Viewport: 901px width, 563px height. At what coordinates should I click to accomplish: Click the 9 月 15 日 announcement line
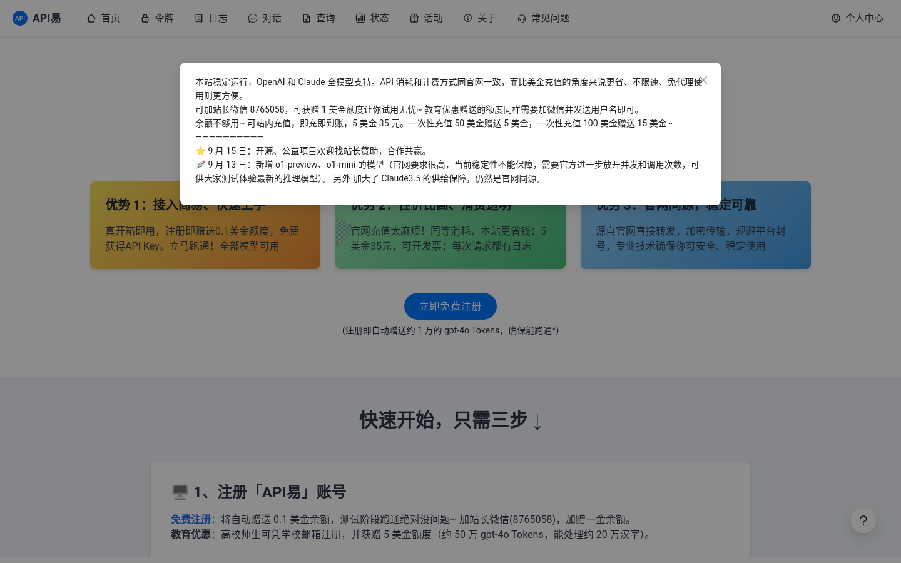pos(313,151)
